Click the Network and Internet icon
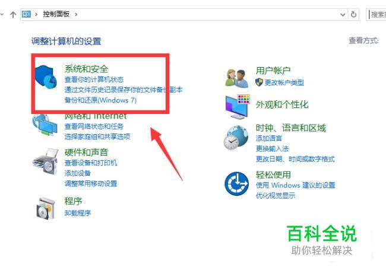The width and height of the screenshot is (386, 276). (45, 125)
